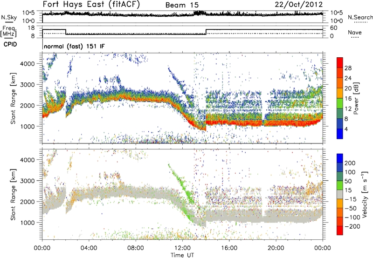Click the date '22/Oct/2012'
This screenshot has height=258, width=373.
point(299,5)
